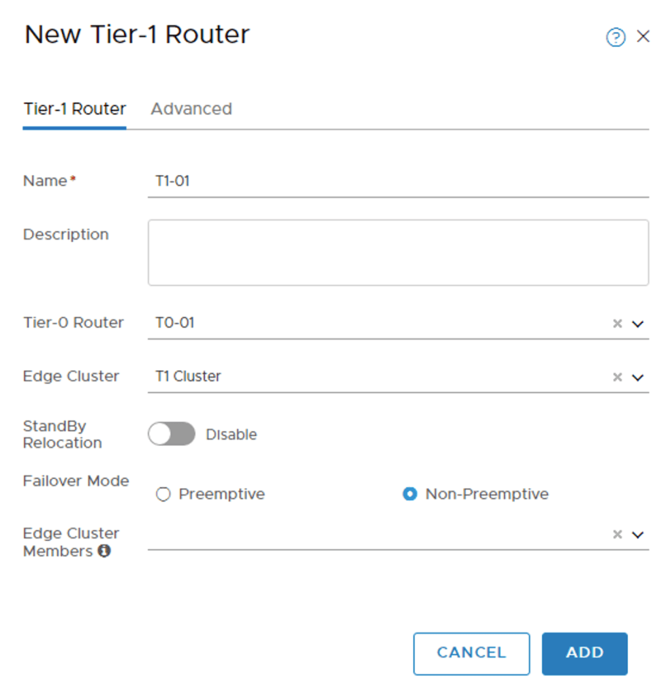Toggle the StandBy Relocation switch
666x697 pixels.
point(172,434)
